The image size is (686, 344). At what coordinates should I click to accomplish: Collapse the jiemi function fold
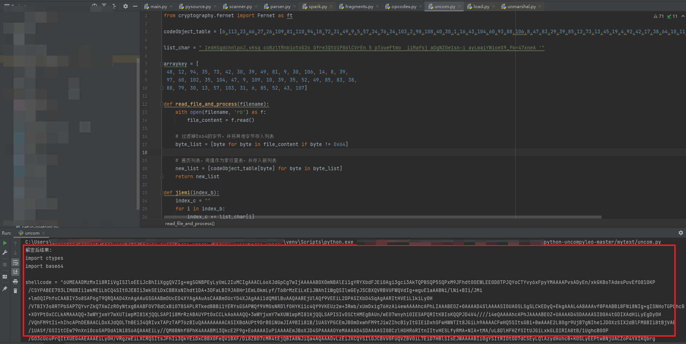click(161, 193)
